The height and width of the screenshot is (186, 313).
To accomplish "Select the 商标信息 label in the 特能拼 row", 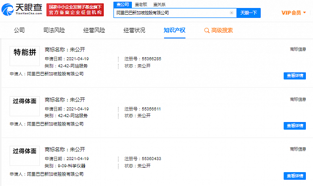I will (298, 49).
